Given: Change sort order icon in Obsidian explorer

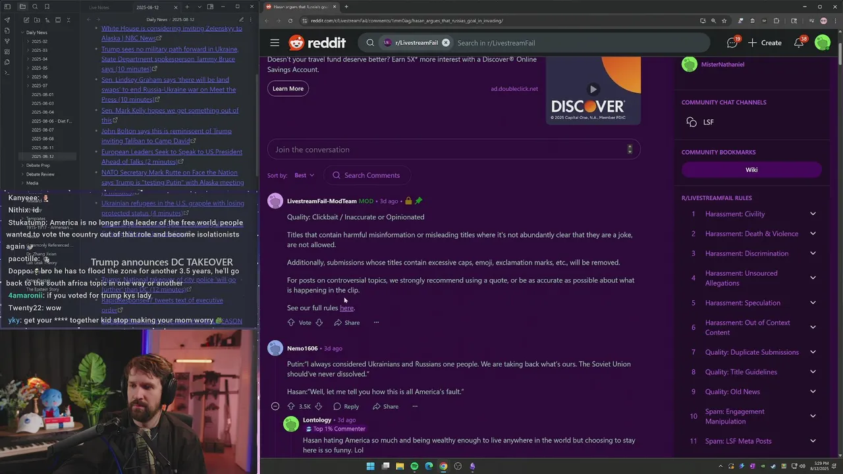Looking at the screenshot, I should pyautogui.click(x=47, y=20).
